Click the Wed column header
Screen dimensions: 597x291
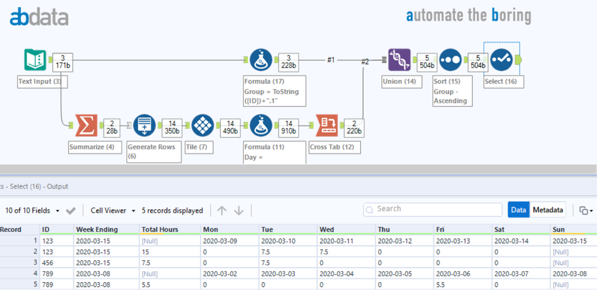(346, 229)
